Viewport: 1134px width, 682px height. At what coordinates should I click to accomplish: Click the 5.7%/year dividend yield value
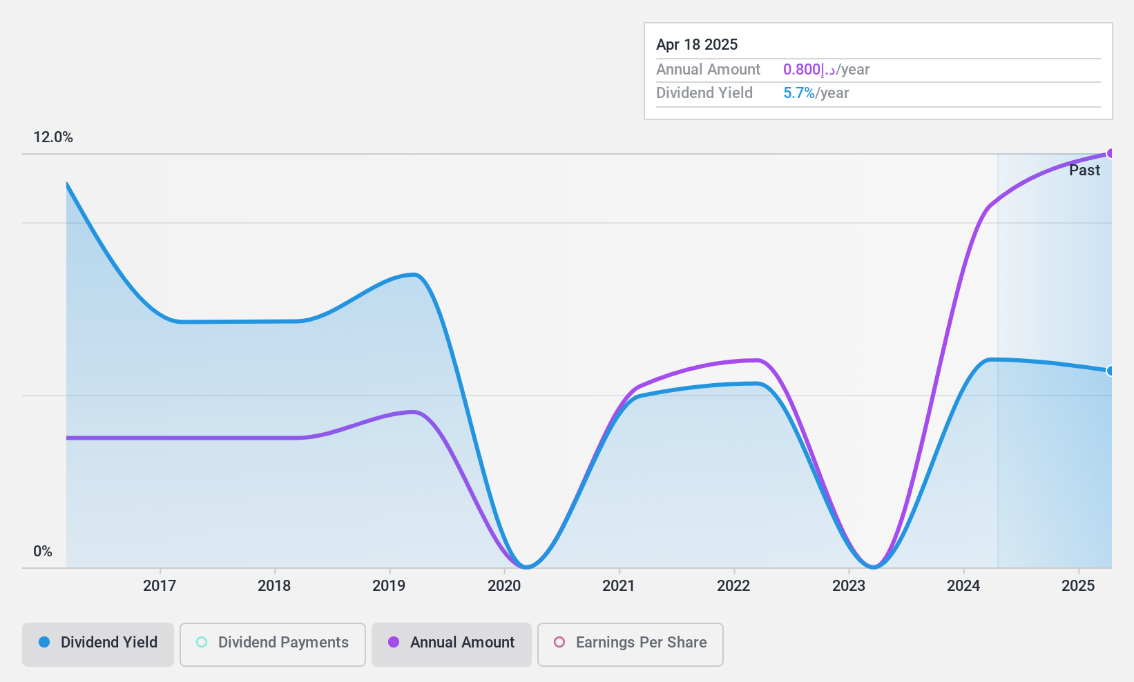816,93
